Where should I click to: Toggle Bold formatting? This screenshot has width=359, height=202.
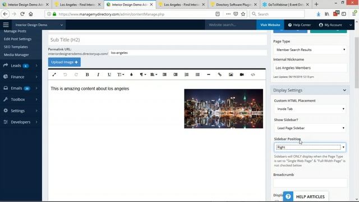[x=88, y=75]
